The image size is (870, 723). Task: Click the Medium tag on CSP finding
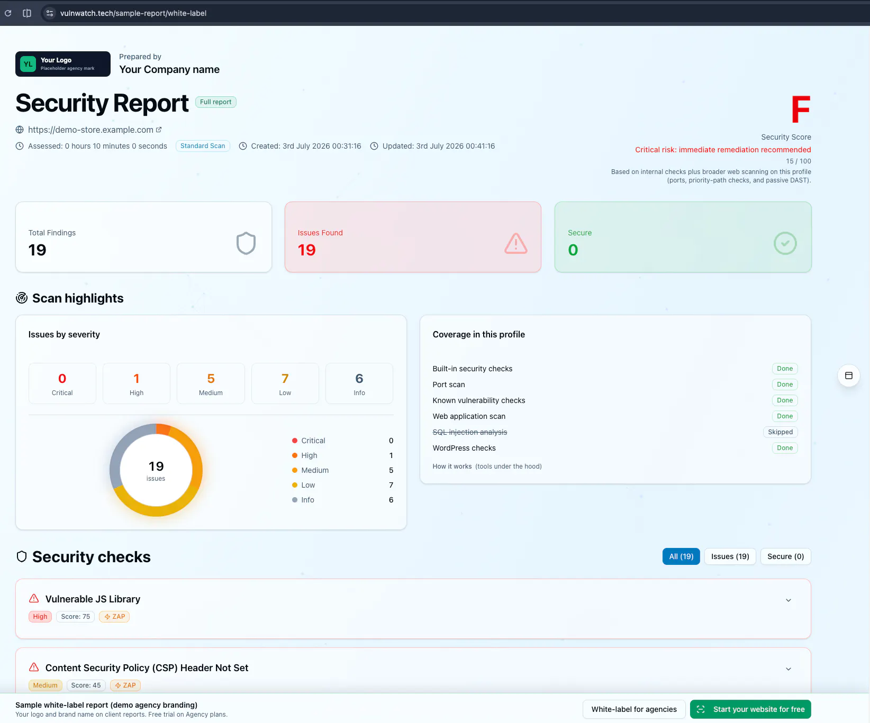45,685
